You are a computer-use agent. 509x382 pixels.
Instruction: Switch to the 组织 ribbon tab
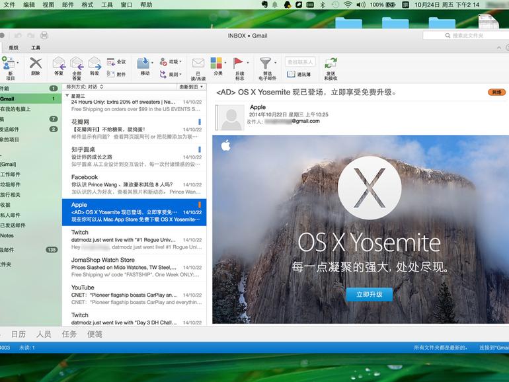point(14,48)
